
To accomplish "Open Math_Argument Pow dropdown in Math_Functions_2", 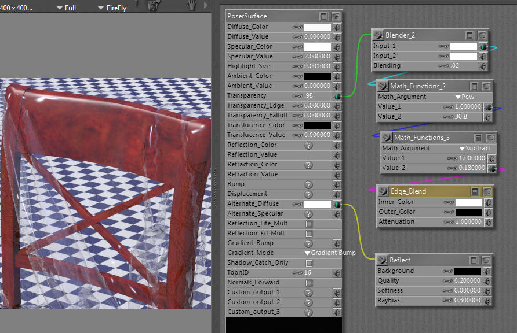I will tap(465, 97).
